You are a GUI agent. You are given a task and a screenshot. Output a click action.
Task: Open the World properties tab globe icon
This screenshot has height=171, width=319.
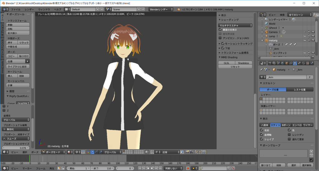click(x=282, y=63)
